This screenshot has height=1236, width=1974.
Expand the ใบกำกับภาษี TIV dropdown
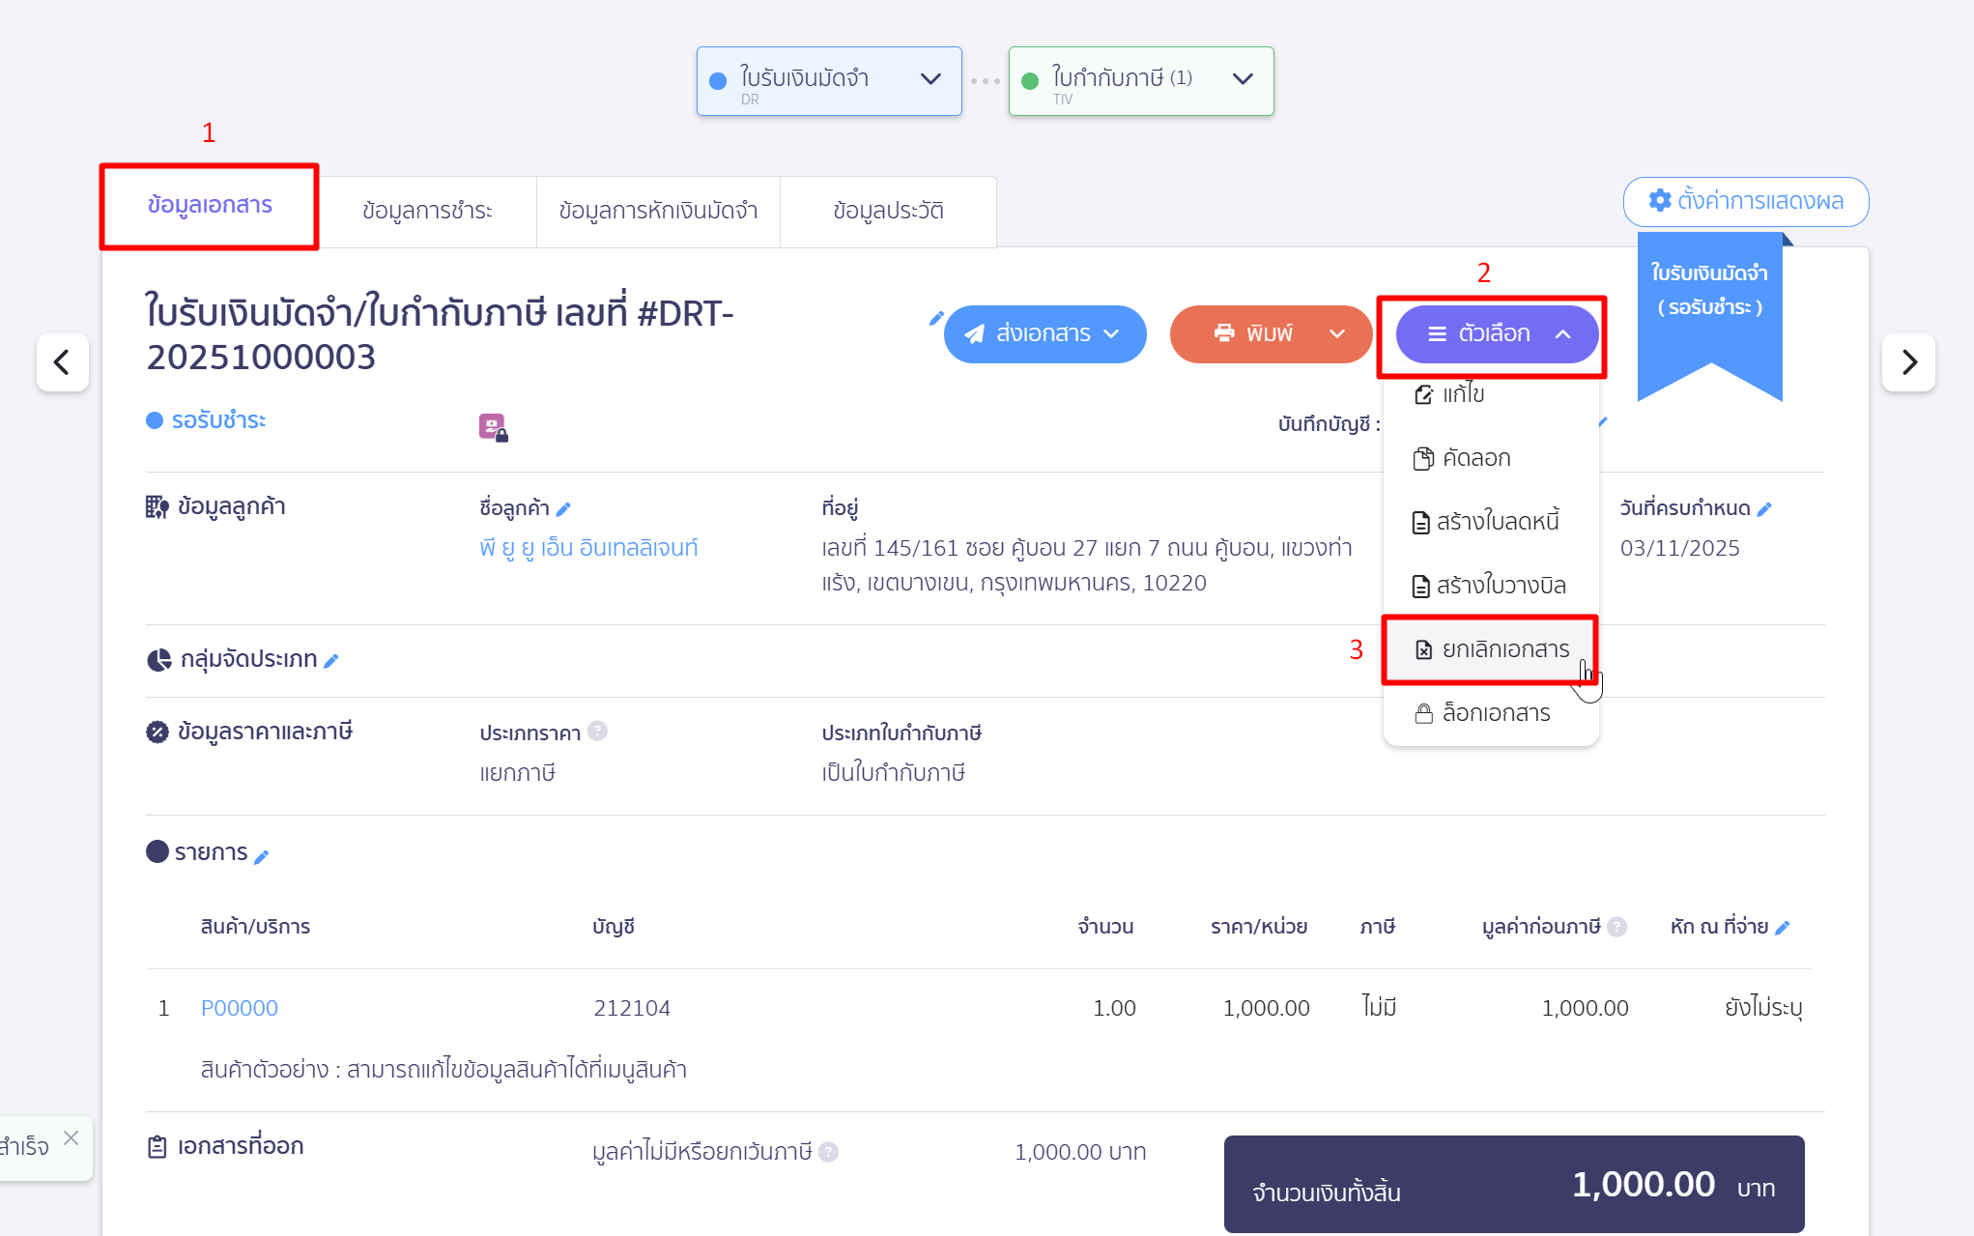tap(1243, 79)
